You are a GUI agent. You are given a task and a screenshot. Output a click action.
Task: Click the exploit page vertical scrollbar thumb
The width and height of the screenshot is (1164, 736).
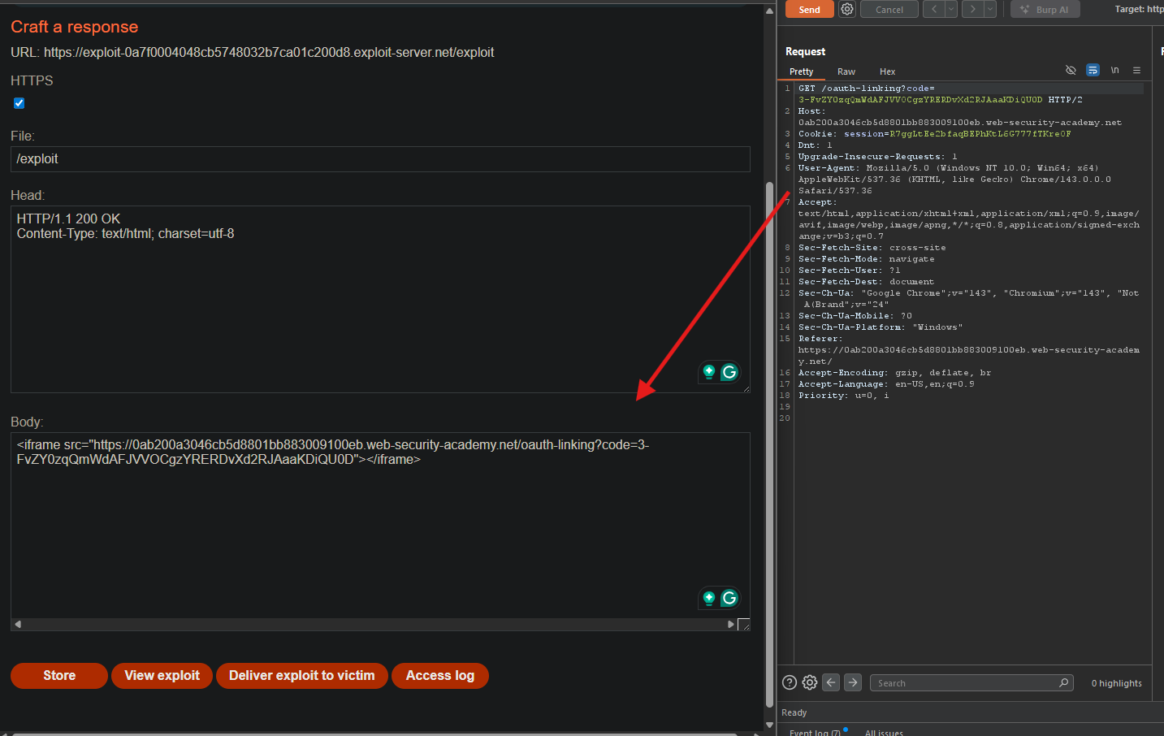[769, 444]
